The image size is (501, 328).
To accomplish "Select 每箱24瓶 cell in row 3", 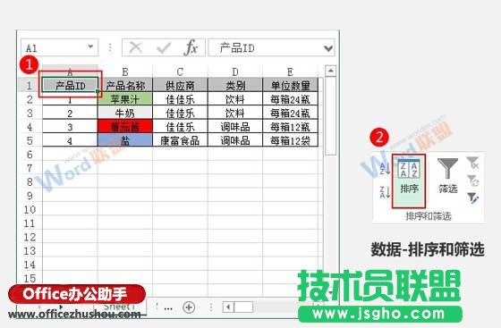I will [x=290, y=113].
